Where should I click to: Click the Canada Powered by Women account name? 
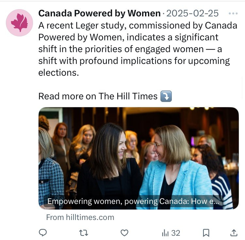click(x=99, y=13)
